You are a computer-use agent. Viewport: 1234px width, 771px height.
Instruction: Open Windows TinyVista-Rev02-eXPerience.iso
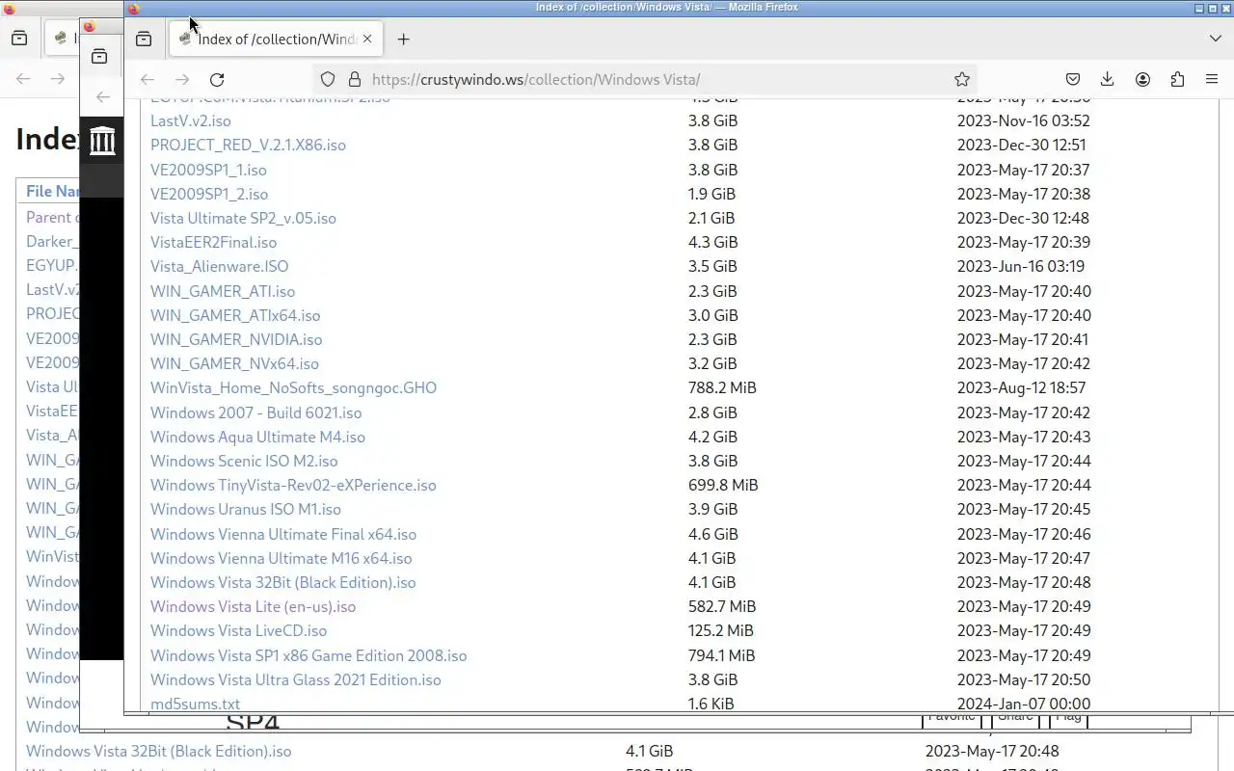(293, 485)
